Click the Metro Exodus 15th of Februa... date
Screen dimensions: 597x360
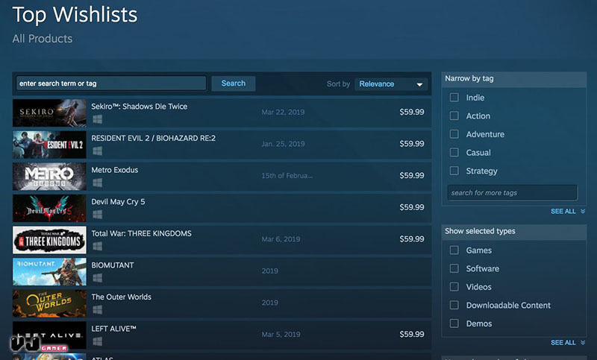point(287,176)
